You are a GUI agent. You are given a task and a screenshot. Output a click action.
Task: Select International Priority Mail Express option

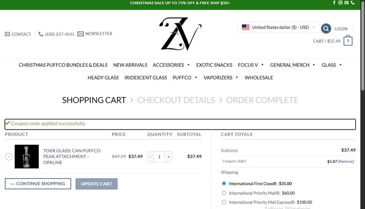pyautogui.click(x=224, y=202)
